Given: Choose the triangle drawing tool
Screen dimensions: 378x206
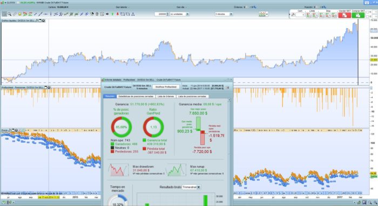Looking at the screenshot, I should (133, 14).
